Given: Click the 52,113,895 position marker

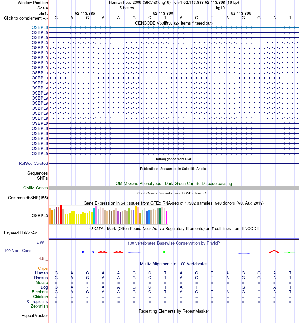Looking at the screenshot, I should [241, 13].
